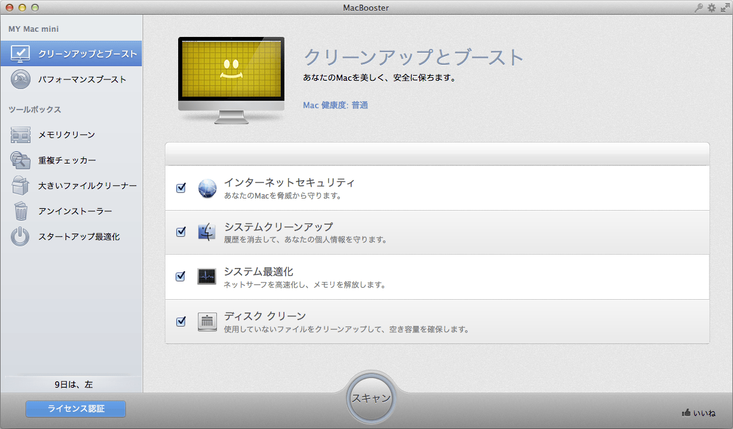Screen dimensions: 733x429
Task: Toggle fullscreen arrows icon in title bar
Action: click(725, 8)
